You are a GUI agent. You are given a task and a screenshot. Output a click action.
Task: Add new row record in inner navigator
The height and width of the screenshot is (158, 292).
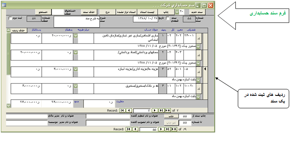[168, 111]
